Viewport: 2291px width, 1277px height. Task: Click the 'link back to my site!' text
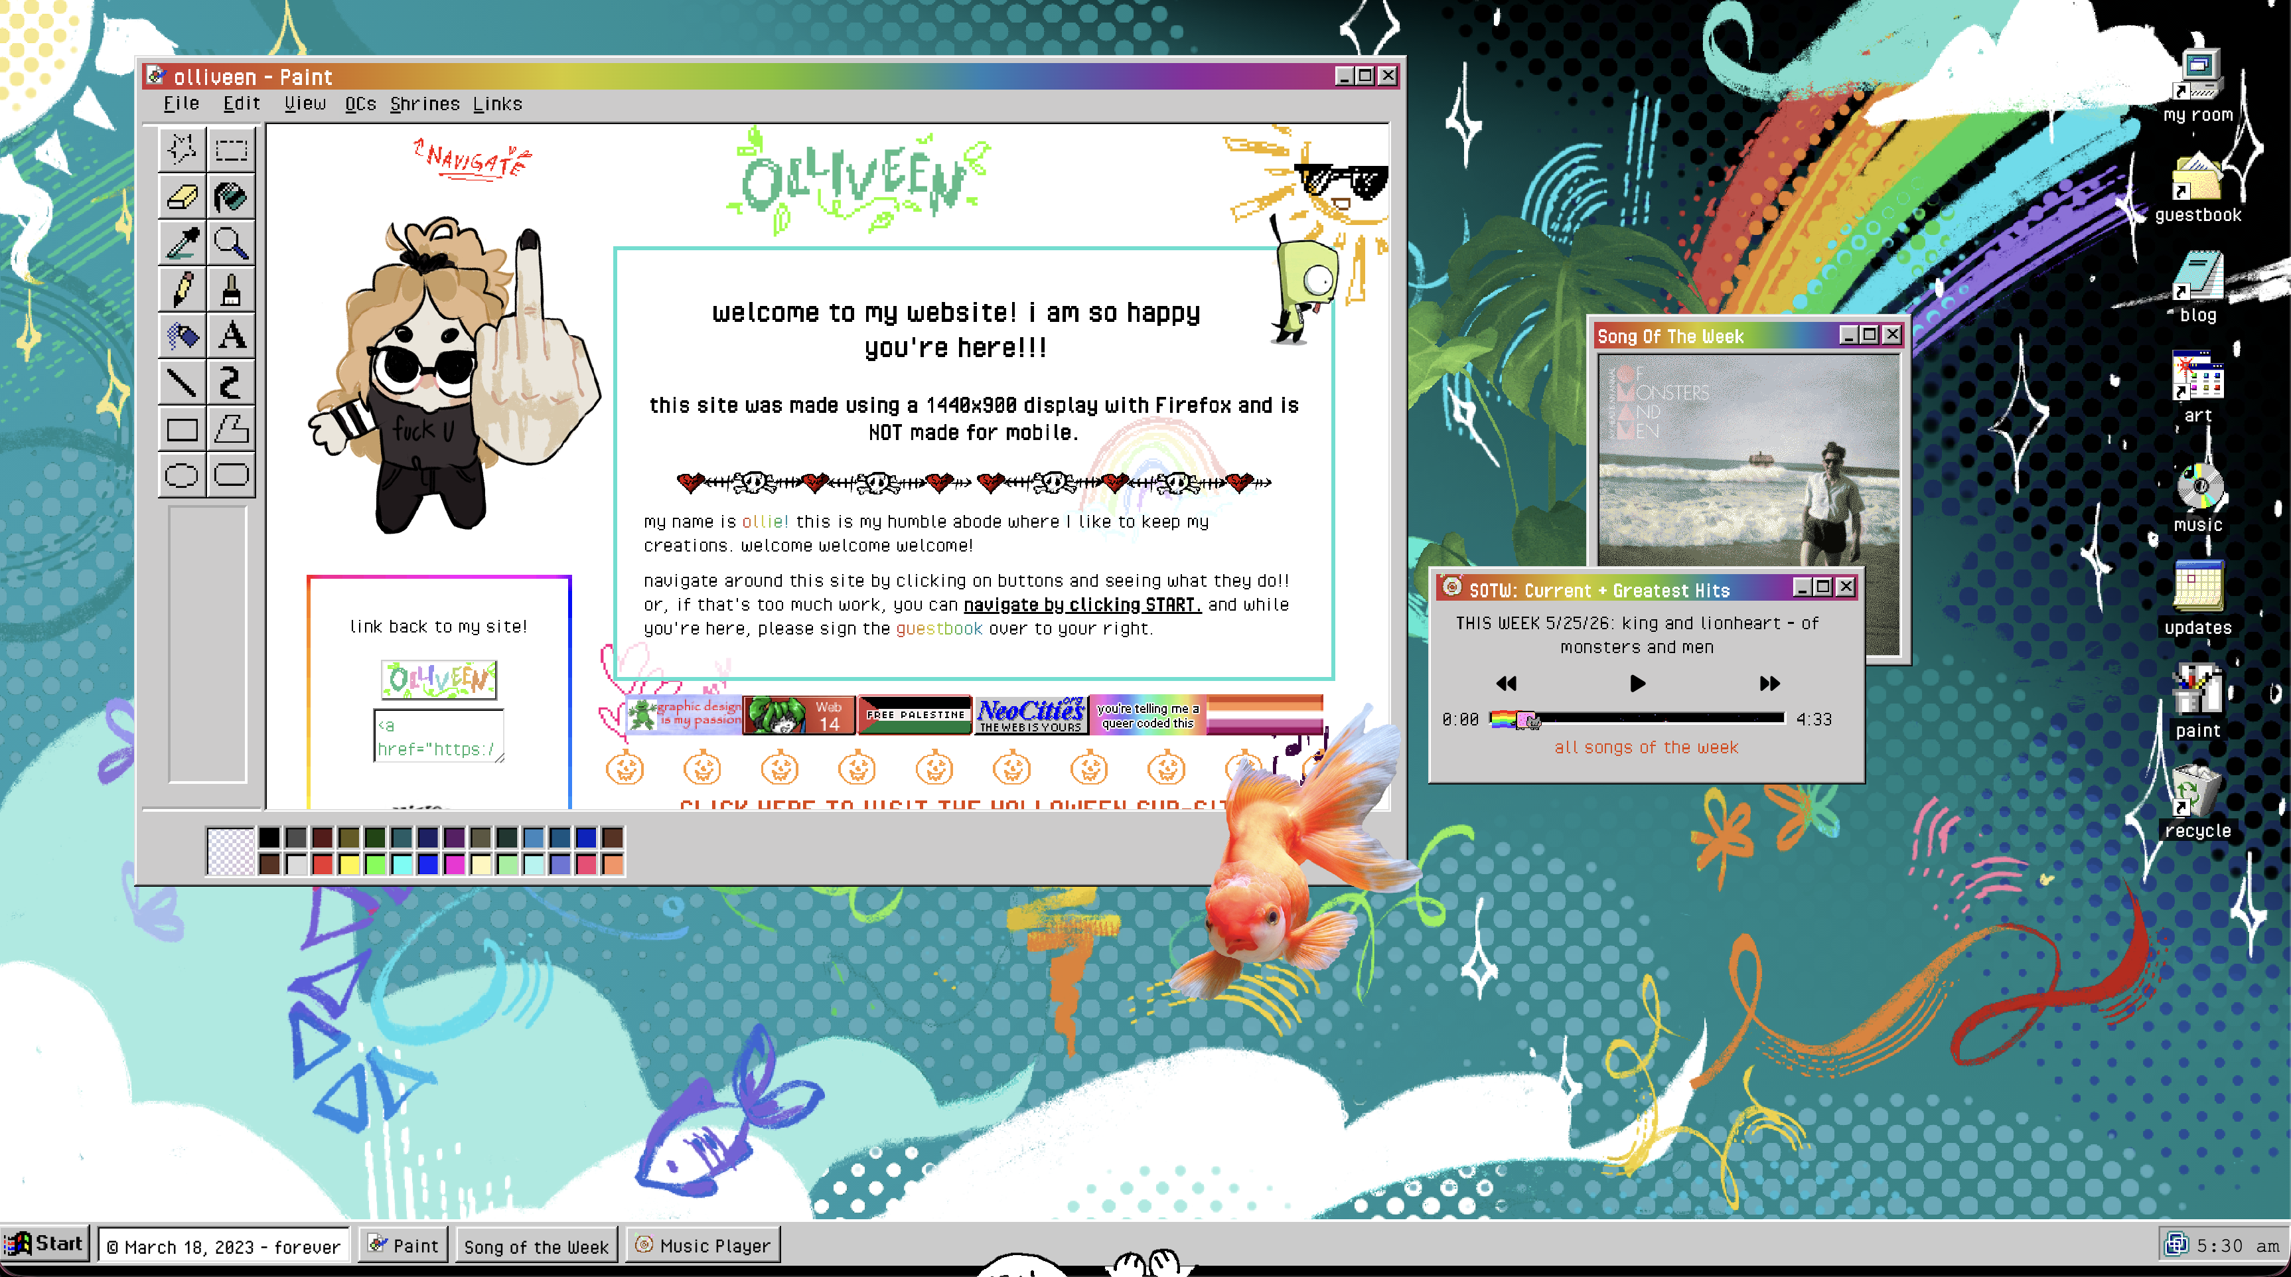tap(439, 626)
